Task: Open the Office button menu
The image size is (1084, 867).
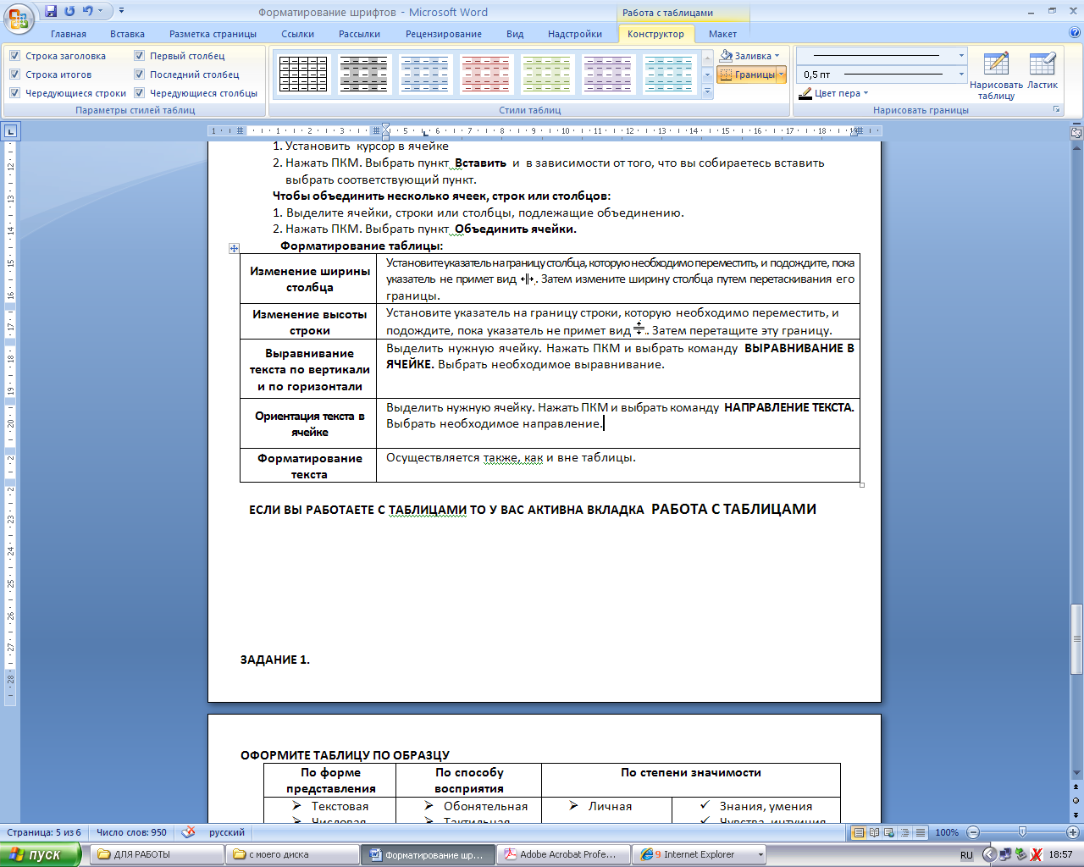Action: [19, 19]
